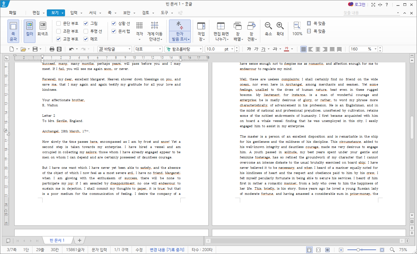This screenshot has height=254, width=417.
Task: Set zoom to 100% icon
Action: tap(297, 29)
